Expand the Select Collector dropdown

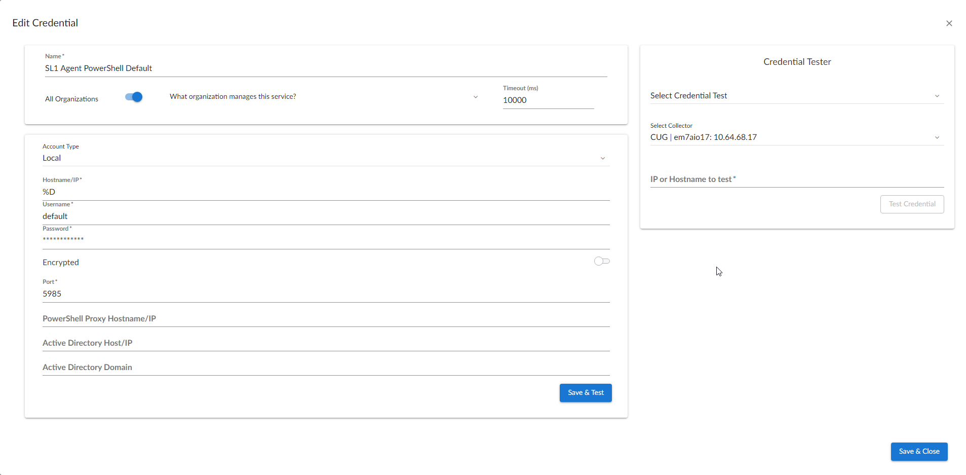pos(796,137)
